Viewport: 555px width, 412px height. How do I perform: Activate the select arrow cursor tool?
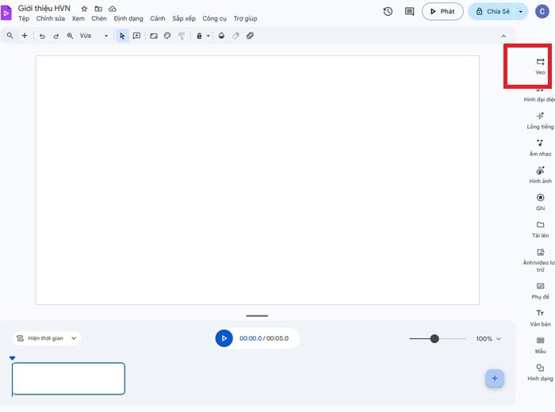point(122,36)
